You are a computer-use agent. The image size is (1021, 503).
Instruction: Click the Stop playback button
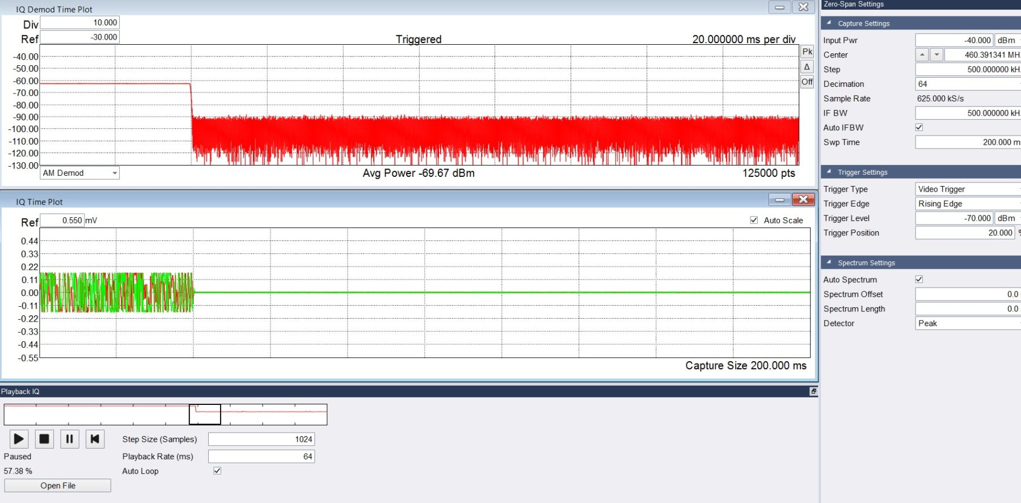[x=44, y=439]
